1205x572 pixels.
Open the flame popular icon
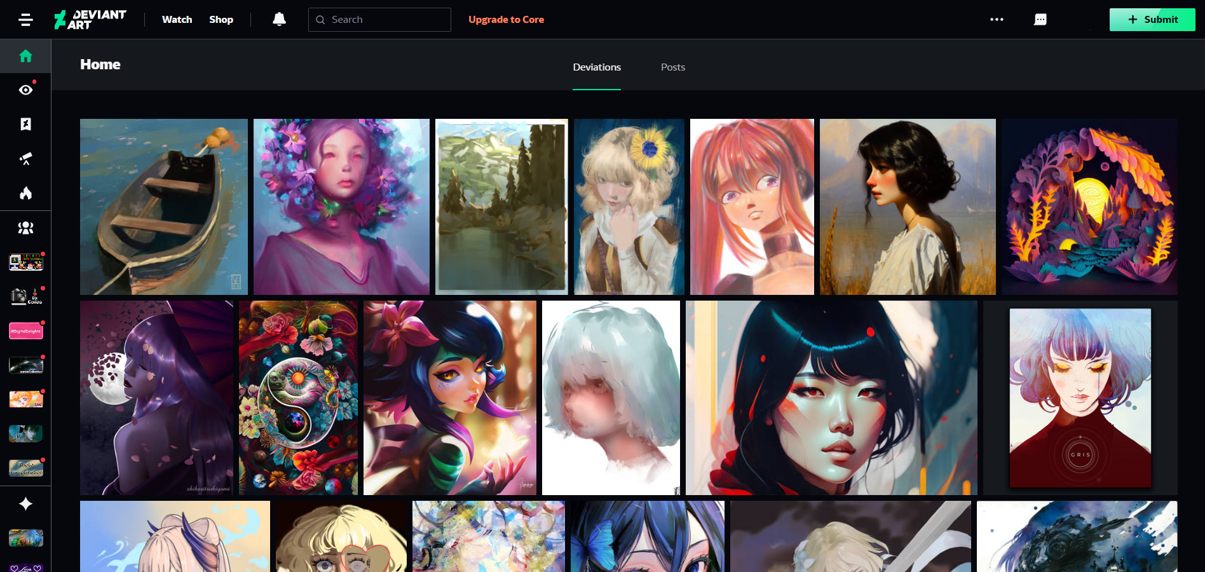25,193
